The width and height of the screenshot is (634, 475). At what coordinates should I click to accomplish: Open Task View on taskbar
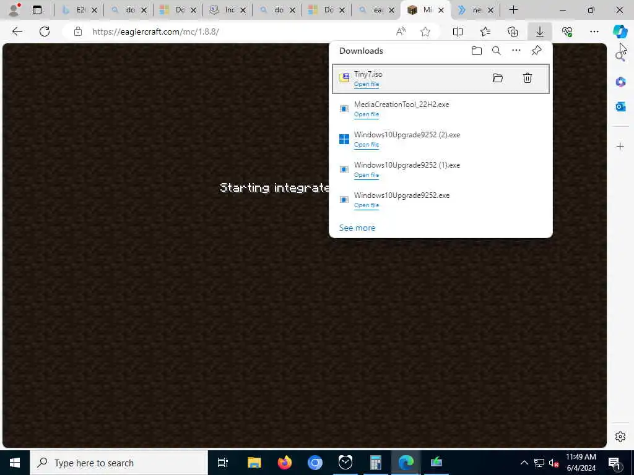tap(223, 463)
